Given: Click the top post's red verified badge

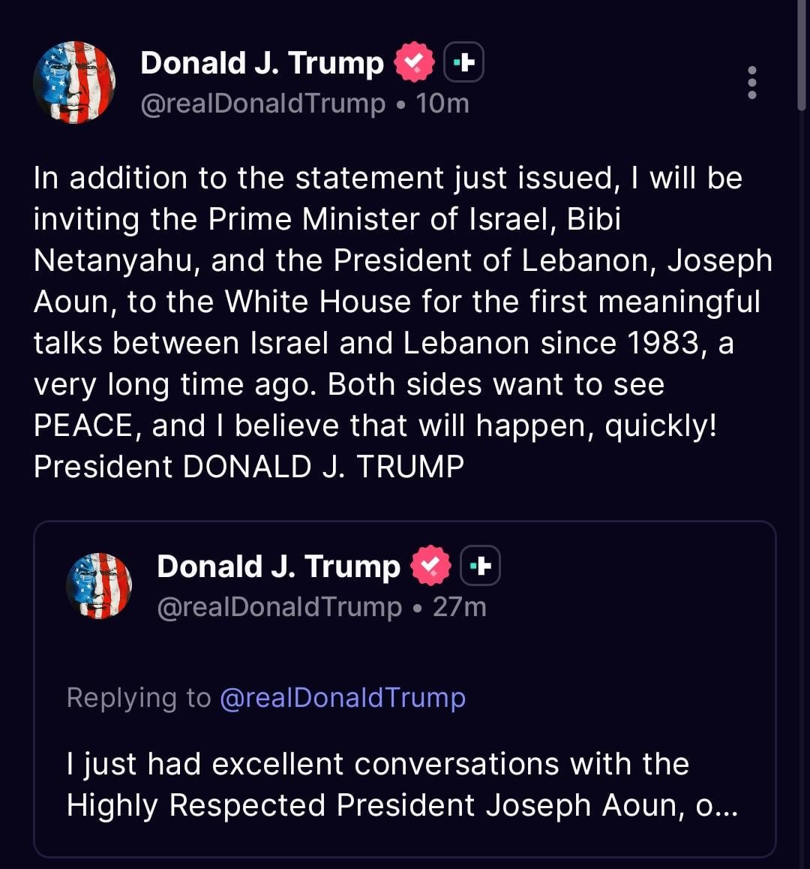Looking at the screenshot, I should (x=415, y=62).
